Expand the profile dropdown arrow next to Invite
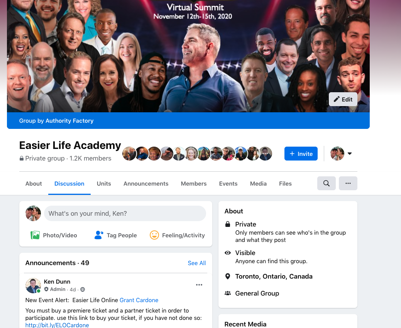Image resolution: width=401 pixels, height=328 pixels. (x=350, y=154)
